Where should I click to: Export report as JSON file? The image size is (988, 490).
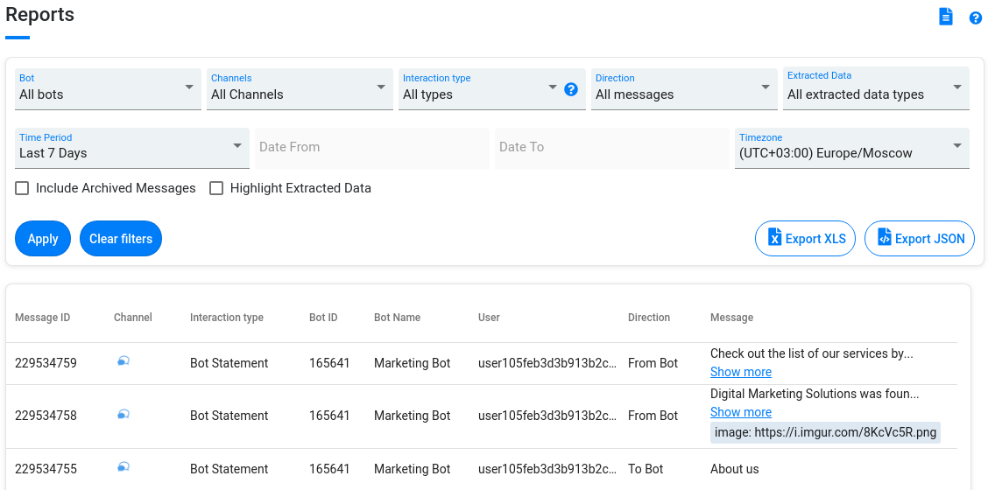(x=919, y=239)
